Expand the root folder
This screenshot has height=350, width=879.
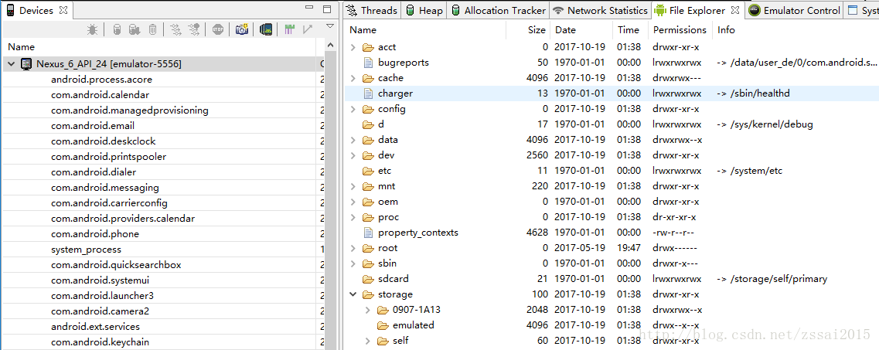(353, 248)
